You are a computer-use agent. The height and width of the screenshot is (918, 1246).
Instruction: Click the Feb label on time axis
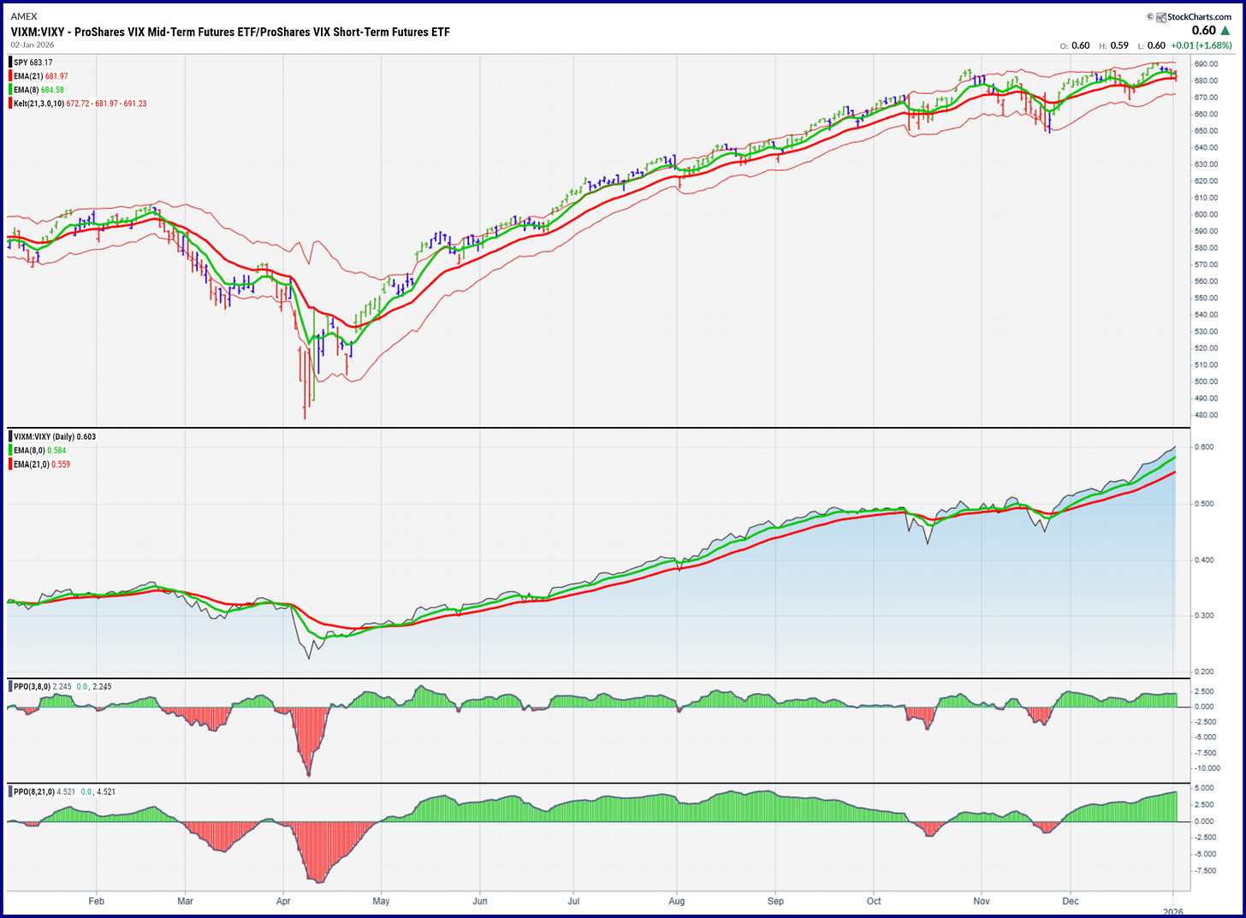pos(96,901)
